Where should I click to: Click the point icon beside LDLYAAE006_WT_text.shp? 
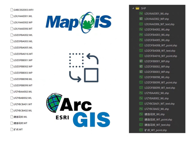pos(141,24)
